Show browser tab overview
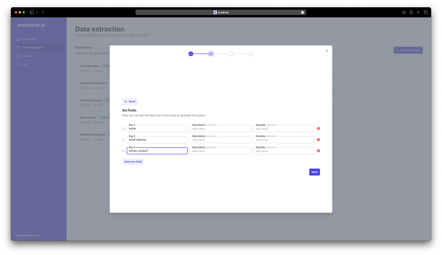 pos(425,12)
